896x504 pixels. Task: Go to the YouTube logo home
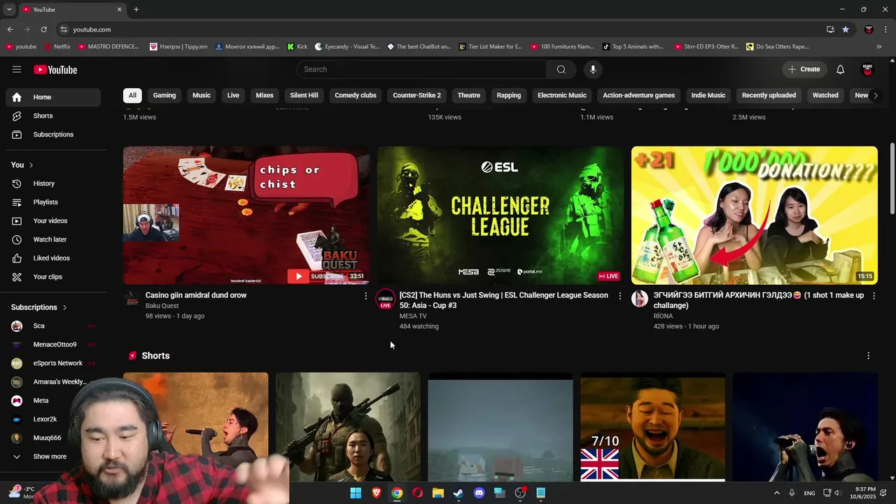[55, 69]
